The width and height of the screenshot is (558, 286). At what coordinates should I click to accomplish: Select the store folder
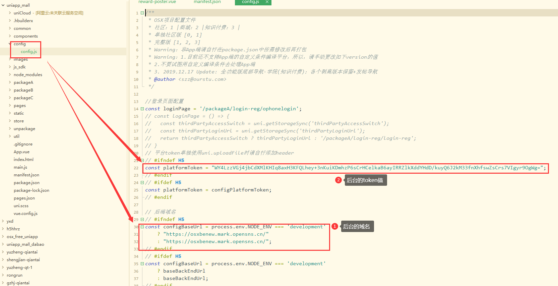click(19, 121)
